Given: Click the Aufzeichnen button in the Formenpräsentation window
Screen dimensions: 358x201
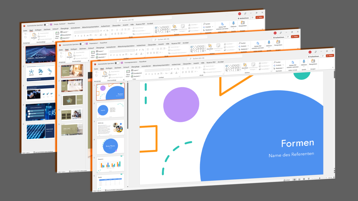Looking at the screenshot, I should [x=314, y=56].
